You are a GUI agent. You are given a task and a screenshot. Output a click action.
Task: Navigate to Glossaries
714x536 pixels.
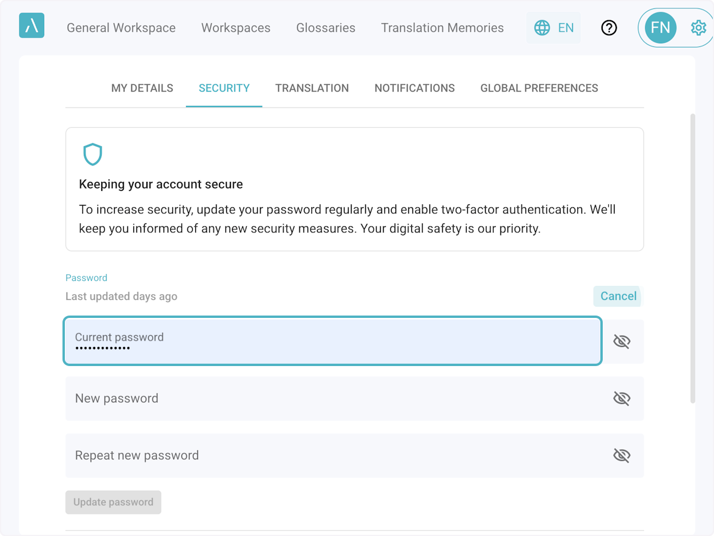pyautogui.click(x=325, y=28)
